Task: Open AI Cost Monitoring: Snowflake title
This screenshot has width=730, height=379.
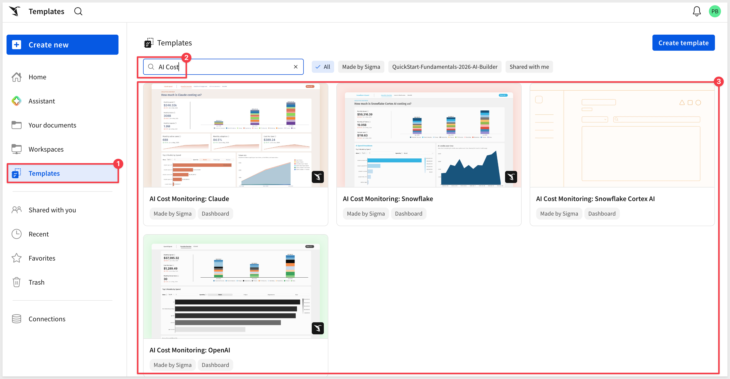Action: coord(388,199)
